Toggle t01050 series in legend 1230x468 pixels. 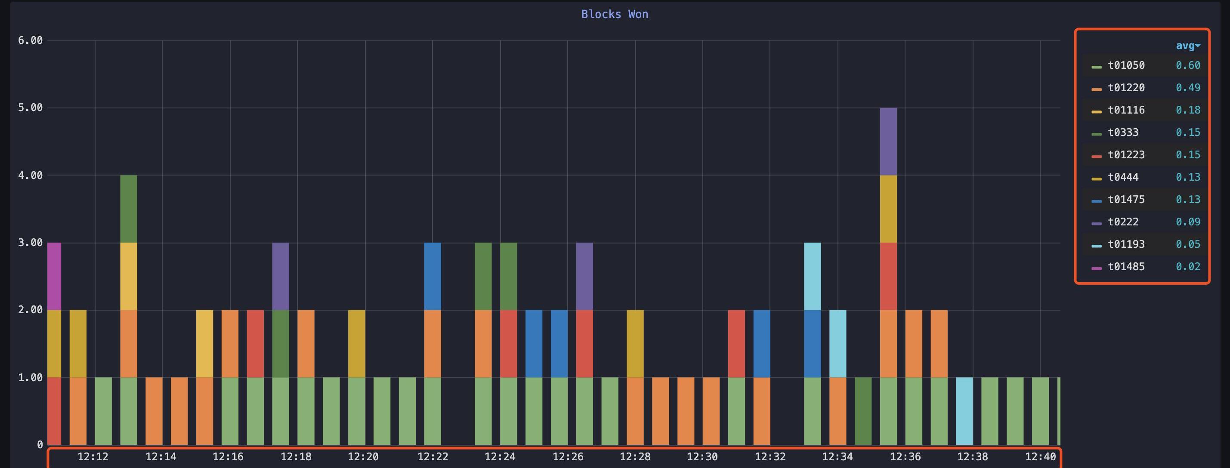tap(1126, 65)
